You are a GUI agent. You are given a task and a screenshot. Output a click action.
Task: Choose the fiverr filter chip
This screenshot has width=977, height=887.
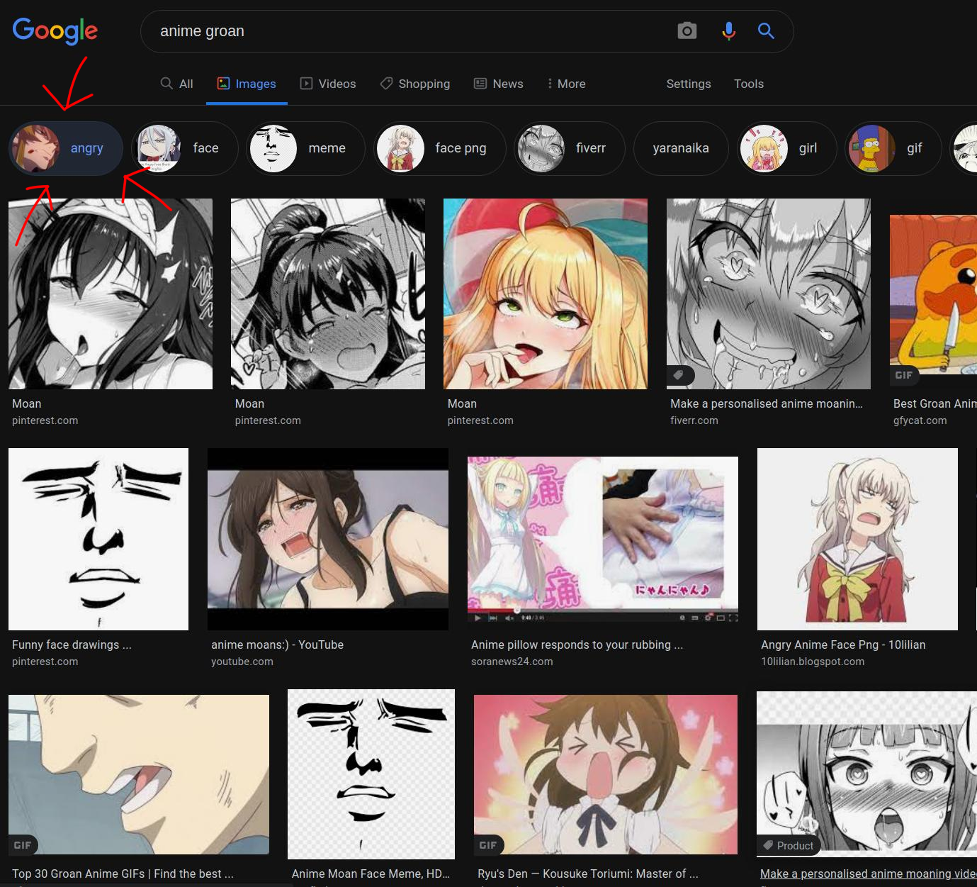tap(569, 148)
